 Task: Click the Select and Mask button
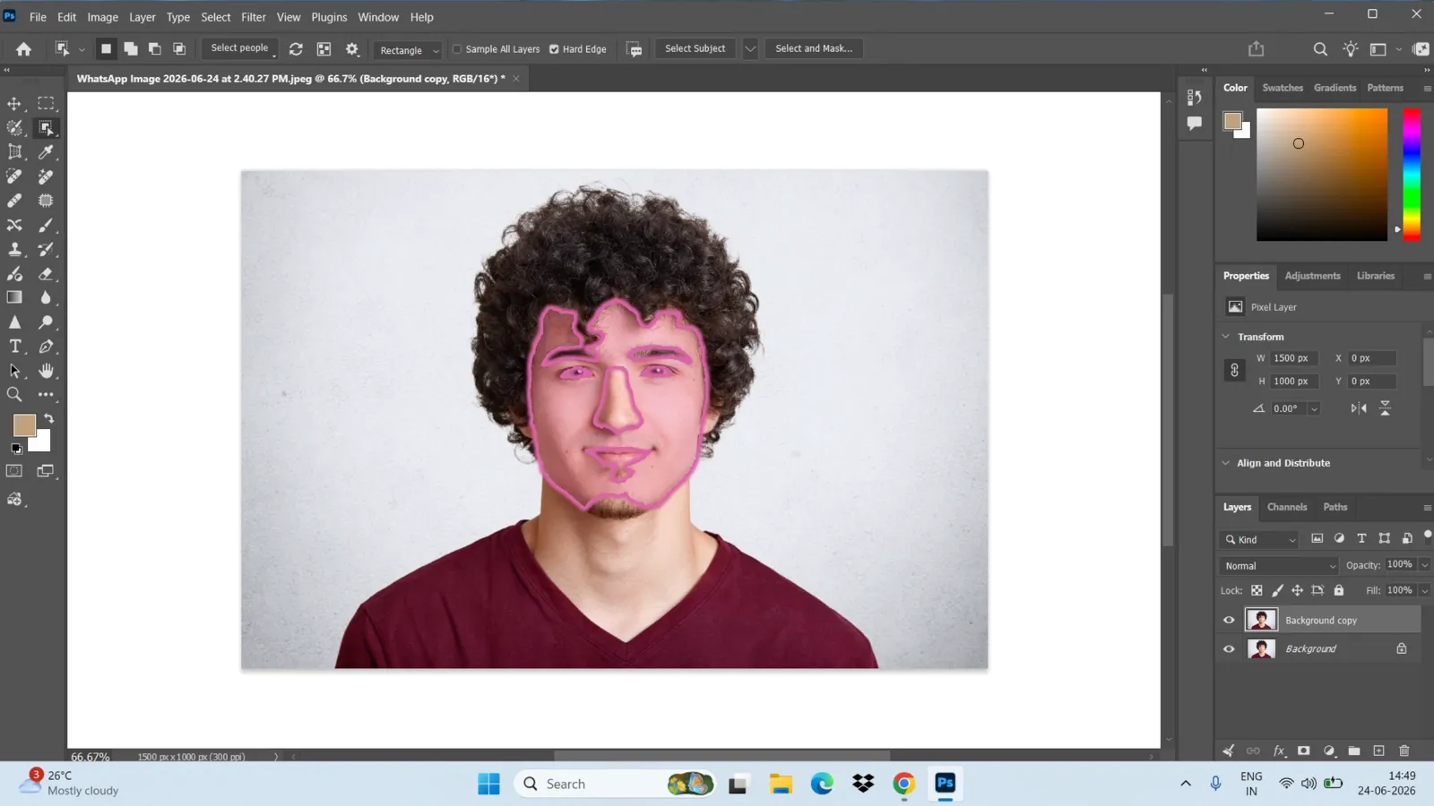click(814, 48)
